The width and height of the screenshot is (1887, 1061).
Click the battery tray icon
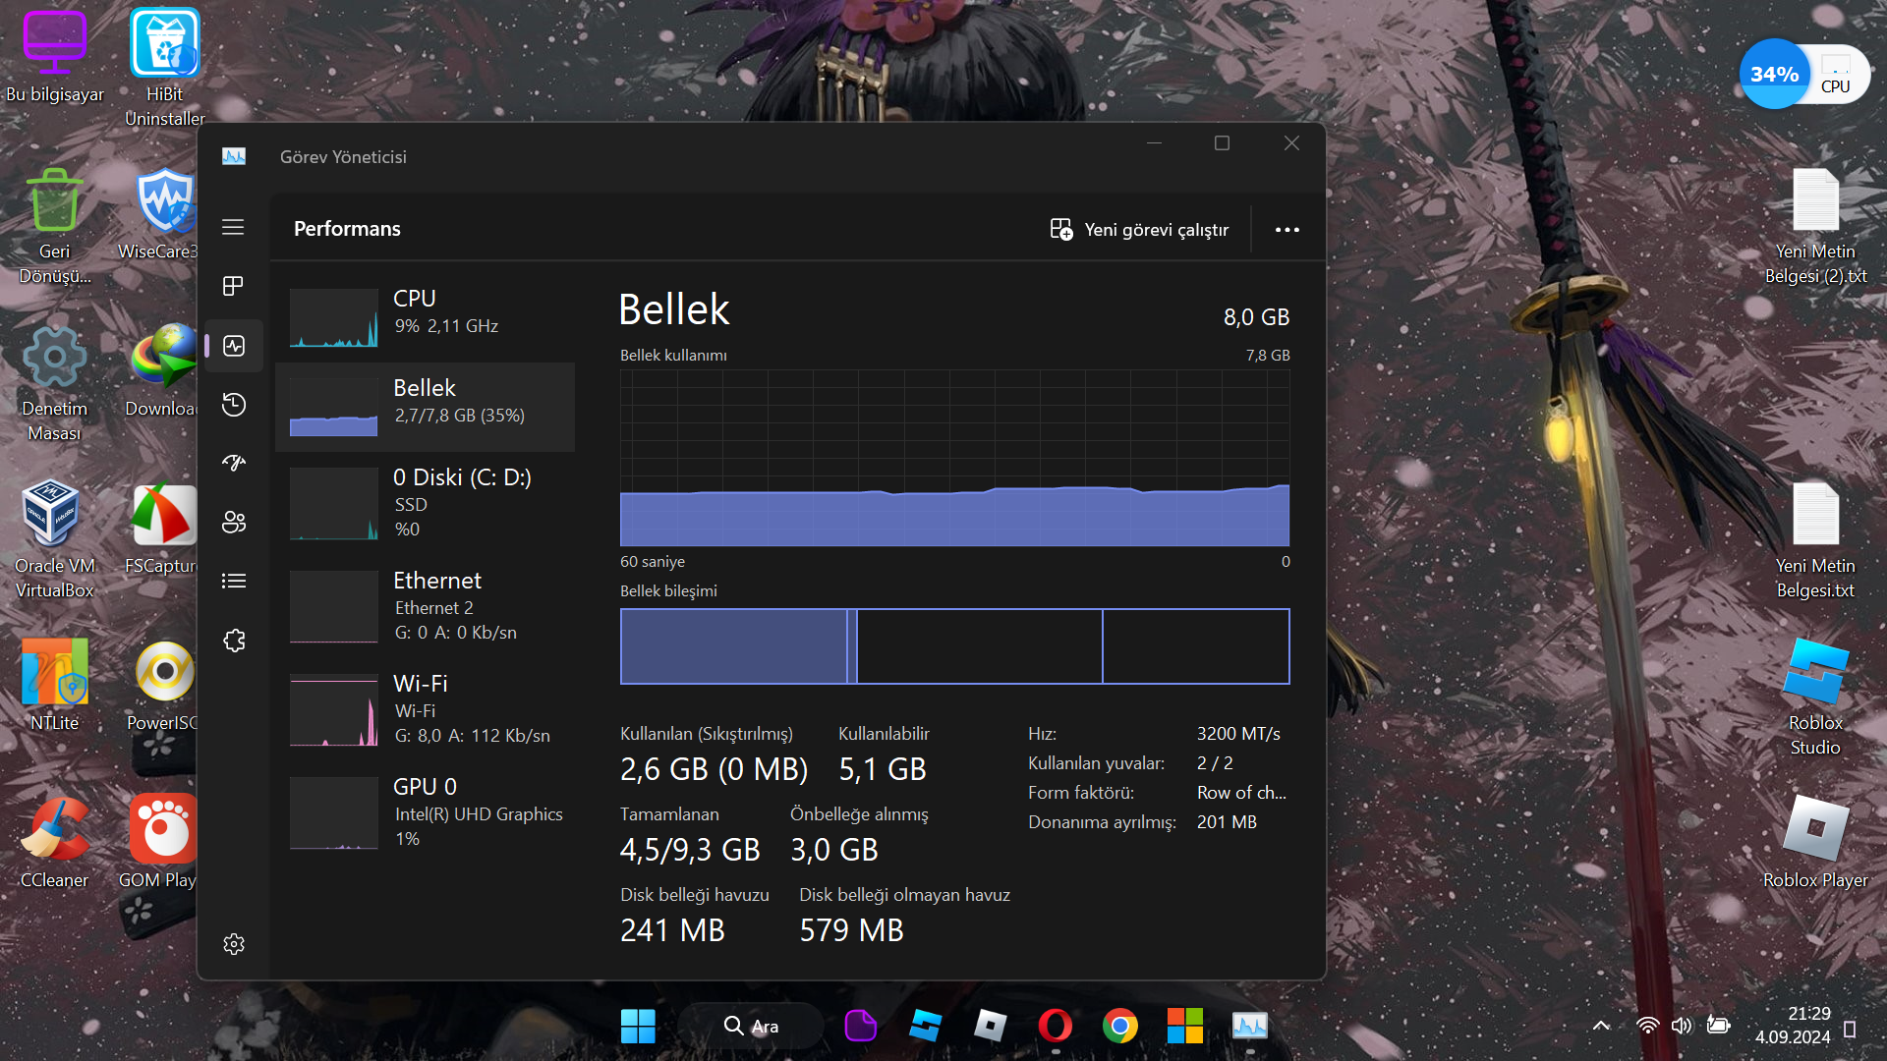coord(1718,1026)
